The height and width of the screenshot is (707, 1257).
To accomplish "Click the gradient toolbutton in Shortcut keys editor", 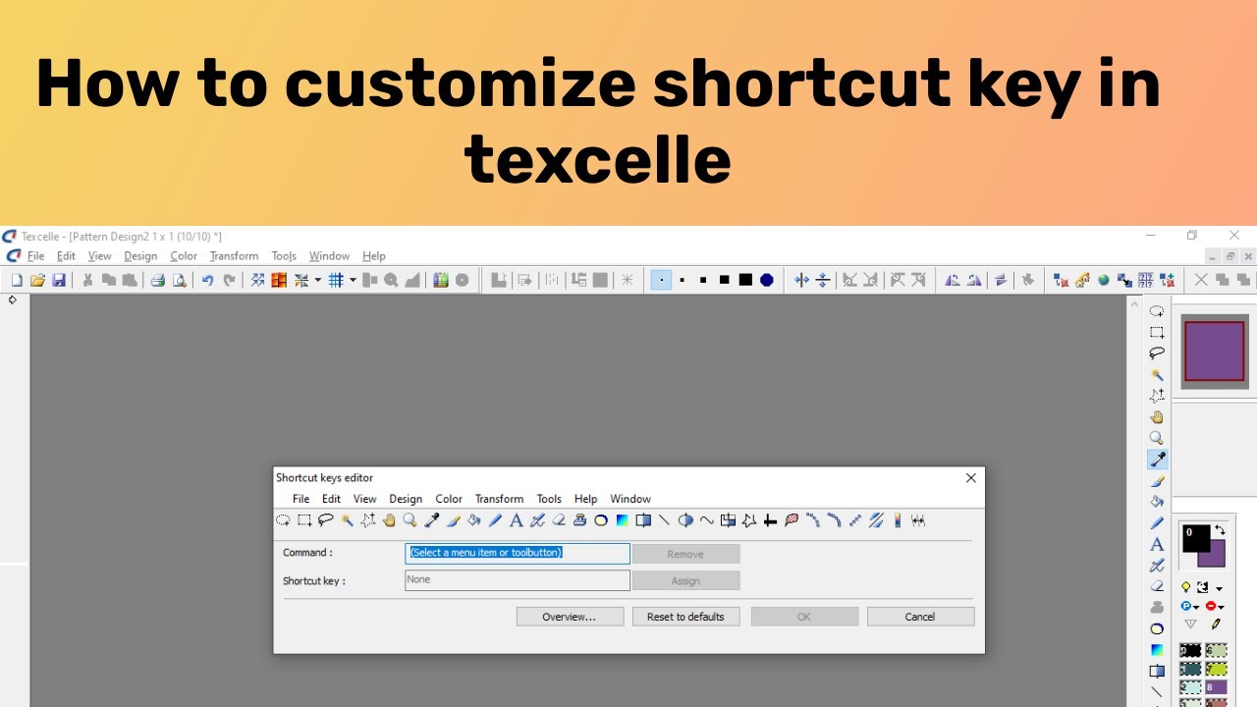I will pos(623,520).
